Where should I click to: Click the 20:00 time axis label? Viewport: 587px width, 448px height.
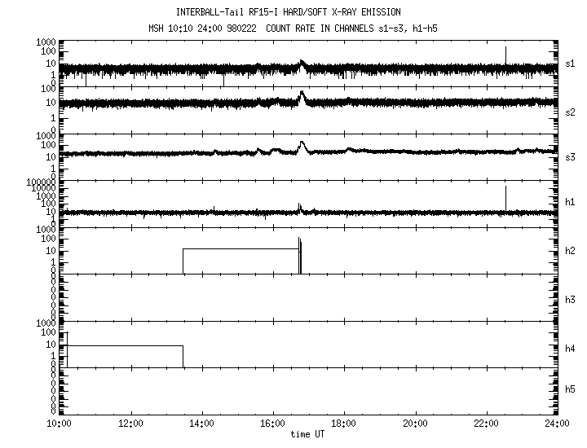coord(416,424)
